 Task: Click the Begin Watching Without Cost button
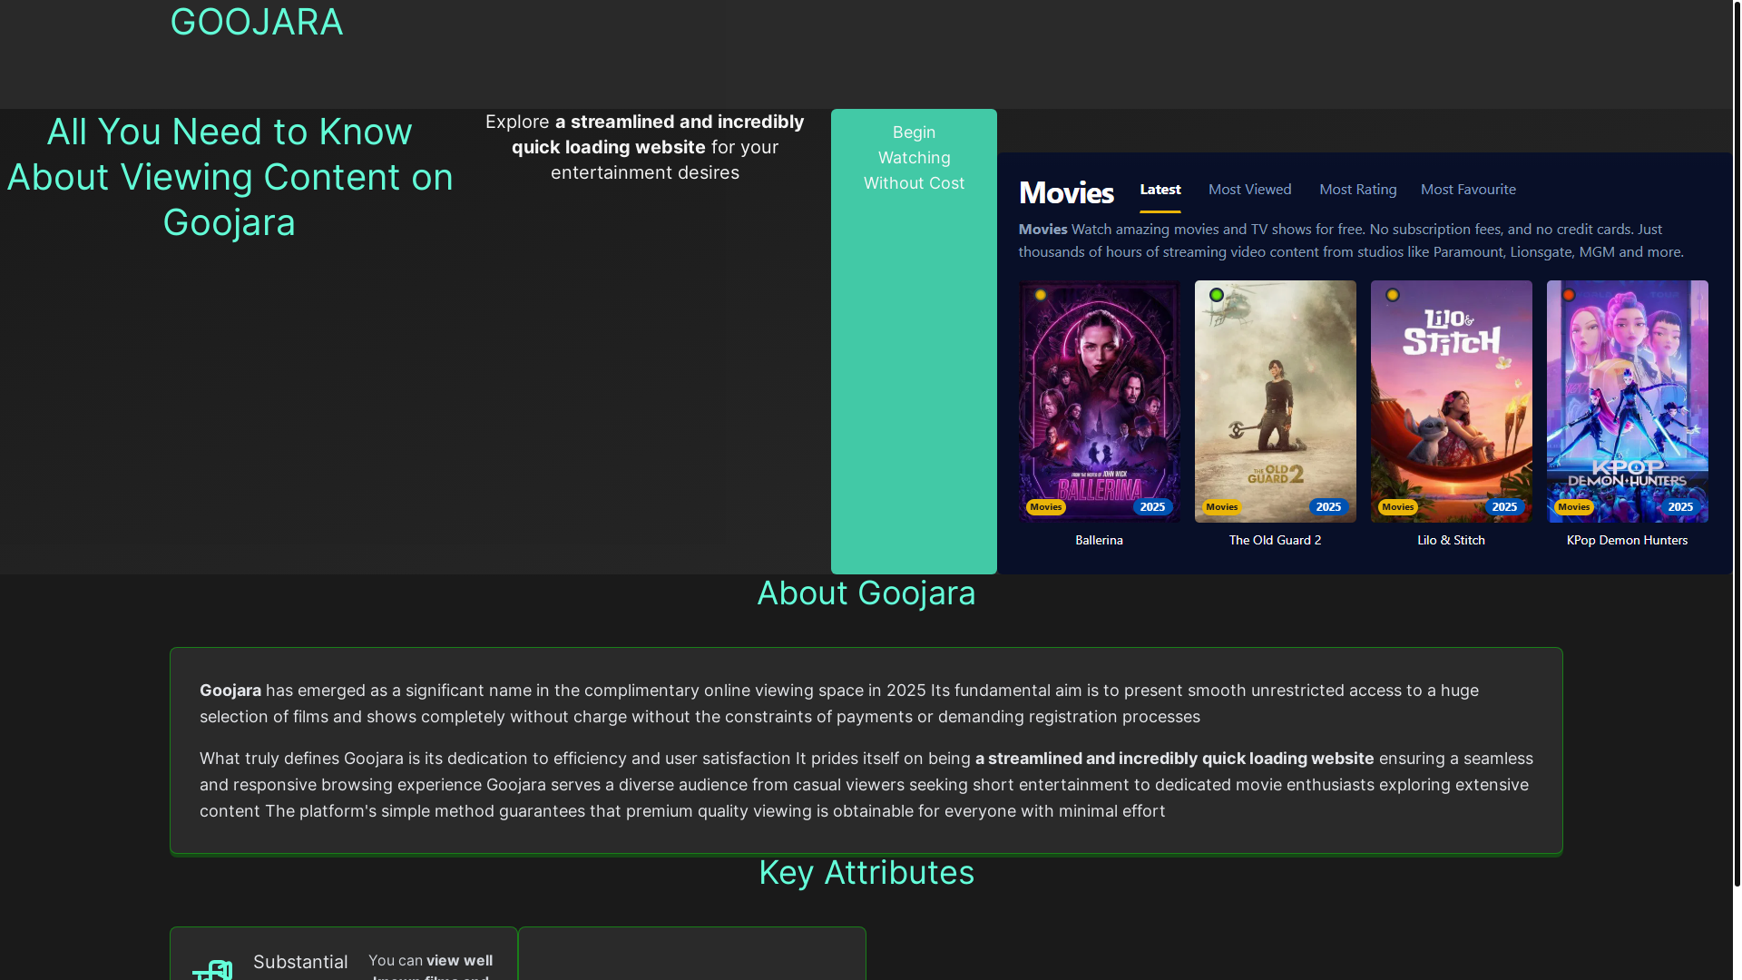tap(914, 341)
